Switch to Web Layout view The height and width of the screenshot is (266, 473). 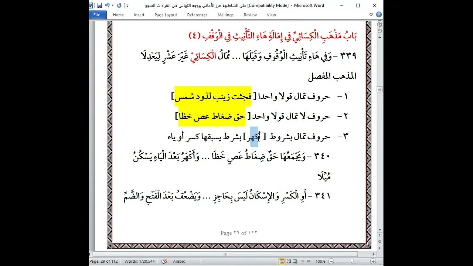pyautogui.click(x=295, y=261)
